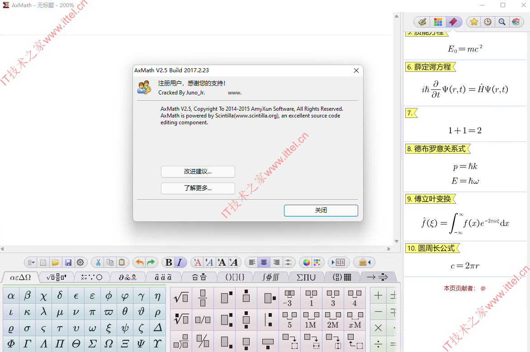This screenshot has height=352, width=530.
Task: Toggle bold formatting
Action: pyautogui.click(x=169, y=263)
